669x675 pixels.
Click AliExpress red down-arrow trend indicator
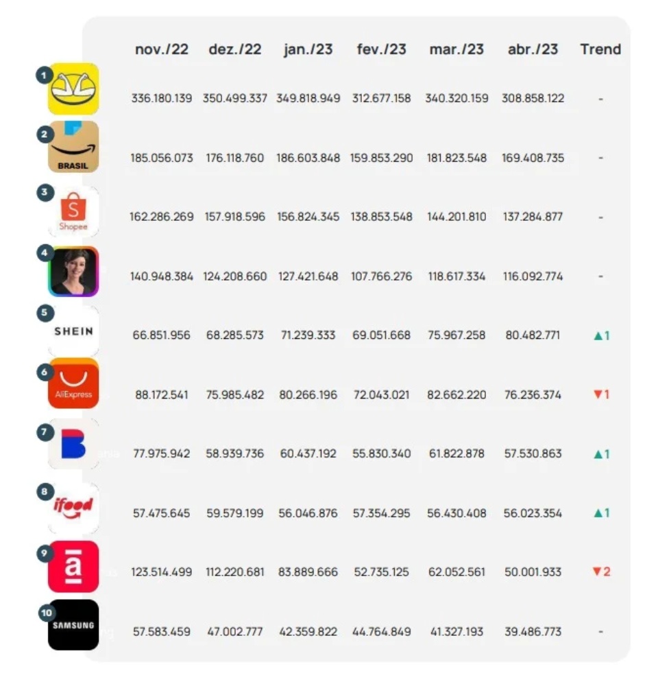tap(601, 394)
